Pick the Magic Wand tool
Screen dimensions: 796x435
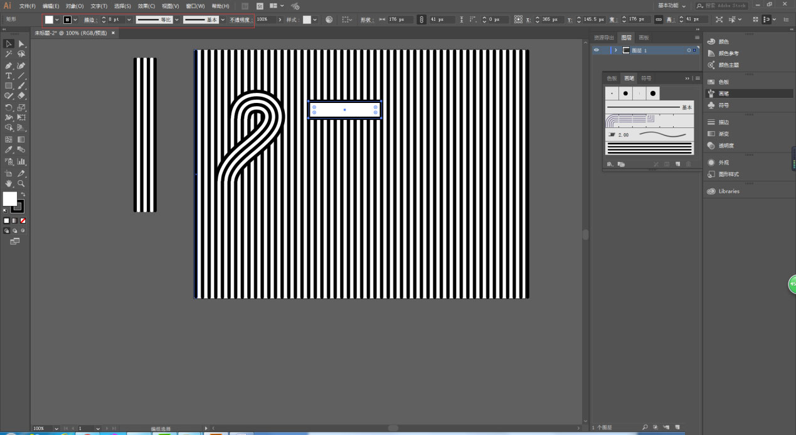[x=9, y=54]
